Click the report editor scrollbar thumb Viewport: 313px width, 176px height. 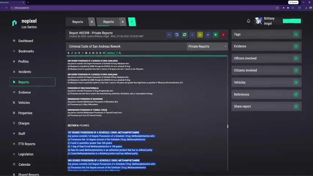(228, 126)
